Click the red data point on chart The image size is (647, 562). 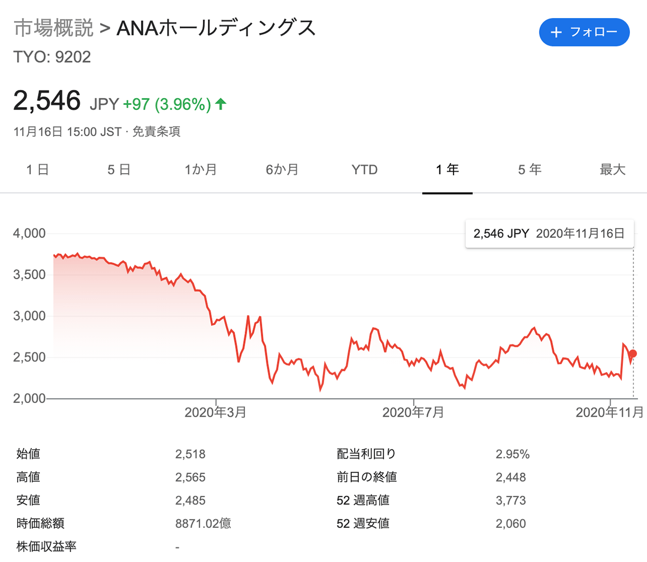(x=633, y=354)
